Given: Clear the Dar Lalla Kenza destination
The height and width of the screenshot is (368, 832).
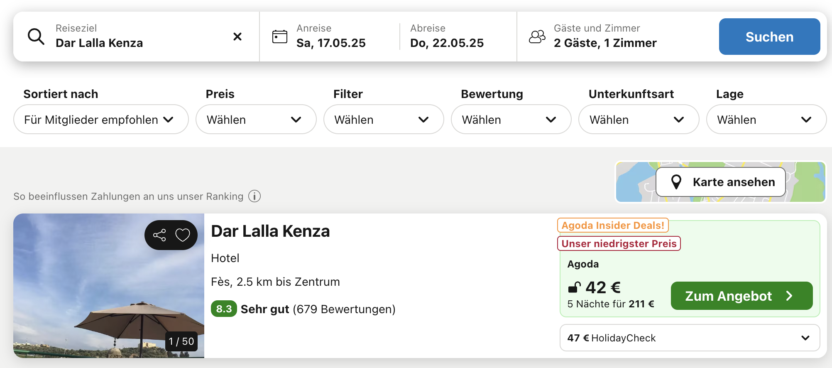Looking at the screenshot, I should pyautogui.click(x=237, y=37).
